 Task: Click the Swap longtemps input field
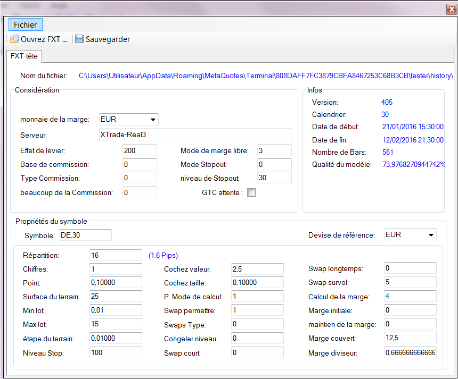tap(410, 268)
